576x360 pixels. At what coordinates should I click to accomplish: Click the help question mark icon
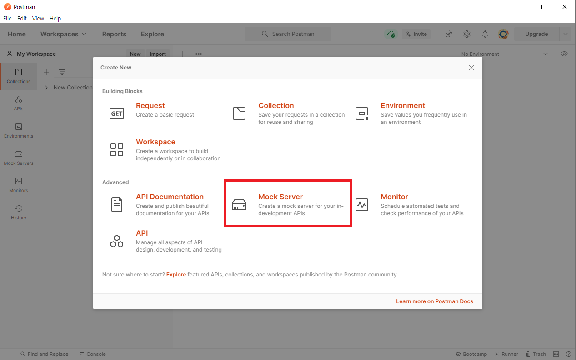click(569, 354)
